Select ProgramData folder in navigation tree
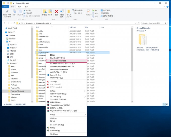 15,94
